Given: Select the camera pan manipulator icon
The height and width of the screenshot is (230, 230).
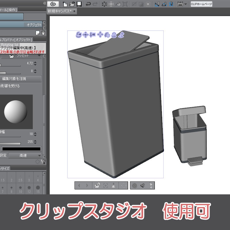Looking at the screenshot, I should [x=85, y=34].
